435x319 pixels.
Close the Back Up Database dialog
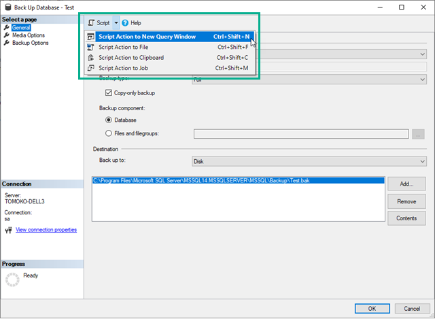point(423,7)
